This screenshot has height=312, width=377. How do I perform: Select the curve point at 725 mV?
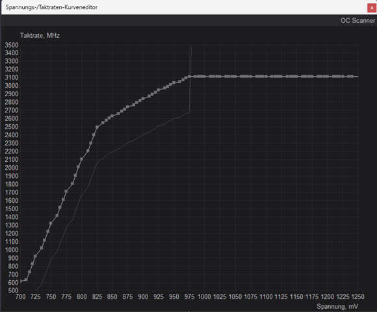coord(35,256)
